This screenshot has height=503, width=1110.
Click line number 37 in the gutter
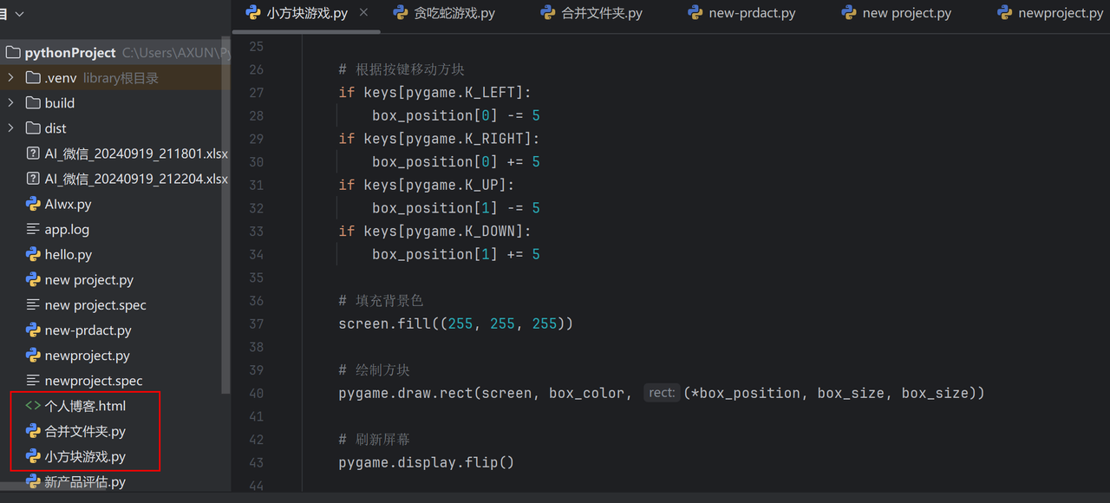[x=256, y=323]
